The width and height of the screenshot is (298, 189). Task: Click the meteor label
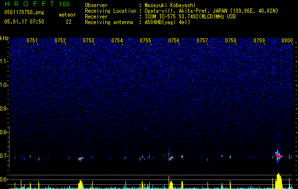click(x=67, y=15)
